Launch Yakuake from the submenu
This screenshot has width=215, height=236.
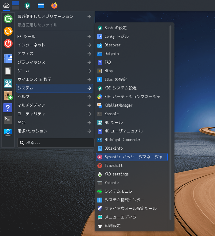[x=132, y=183]
